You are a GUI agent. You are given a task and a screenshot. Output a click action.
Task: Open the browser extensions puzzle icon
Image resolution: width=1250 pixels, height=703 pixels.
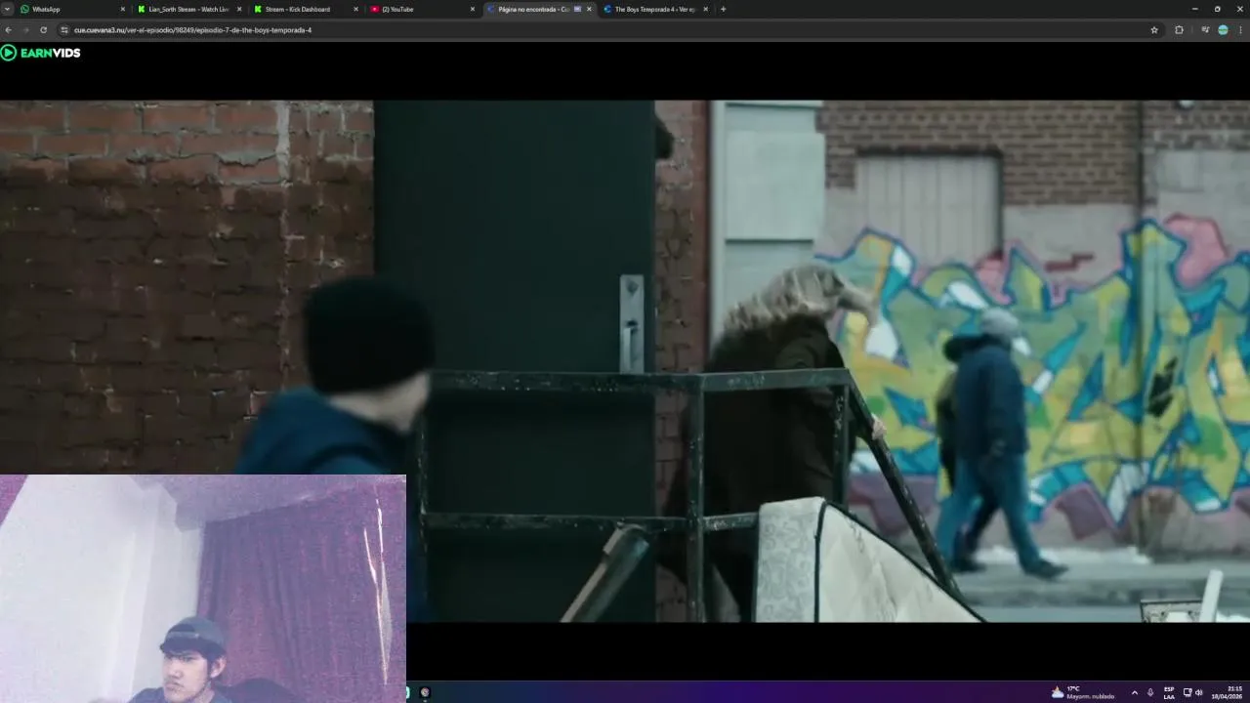pos(1179,30)
